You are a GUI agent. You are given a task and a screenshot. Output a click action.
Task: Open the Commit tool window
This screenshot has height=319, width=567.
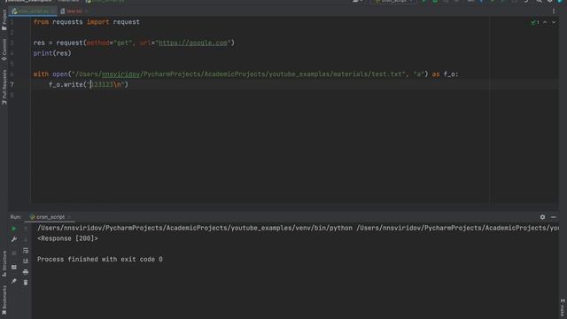point(4,50)
